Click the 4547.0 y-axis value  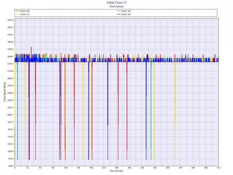(10, 20)
